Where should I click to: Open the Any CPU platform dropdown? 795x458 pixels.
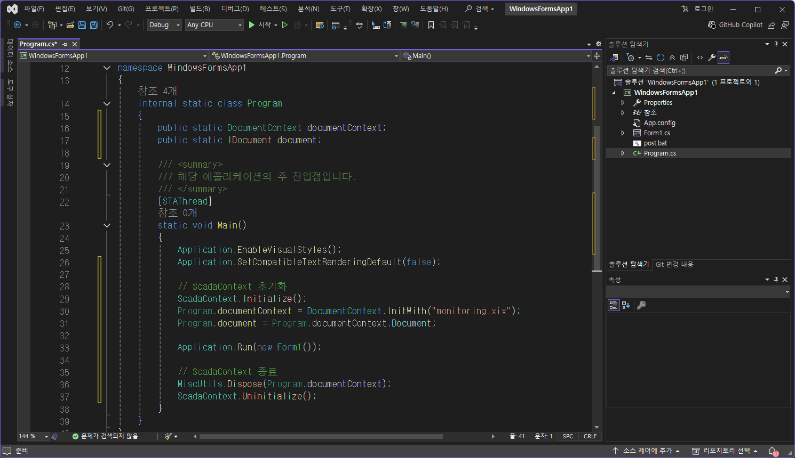(x=214, y=25)
